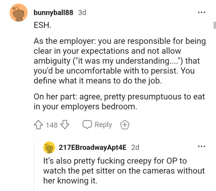Screen dimensions: 216x191
Task: Visit the 217EBroadwayApt4E username profile
Action: click(x=93, y=147)
